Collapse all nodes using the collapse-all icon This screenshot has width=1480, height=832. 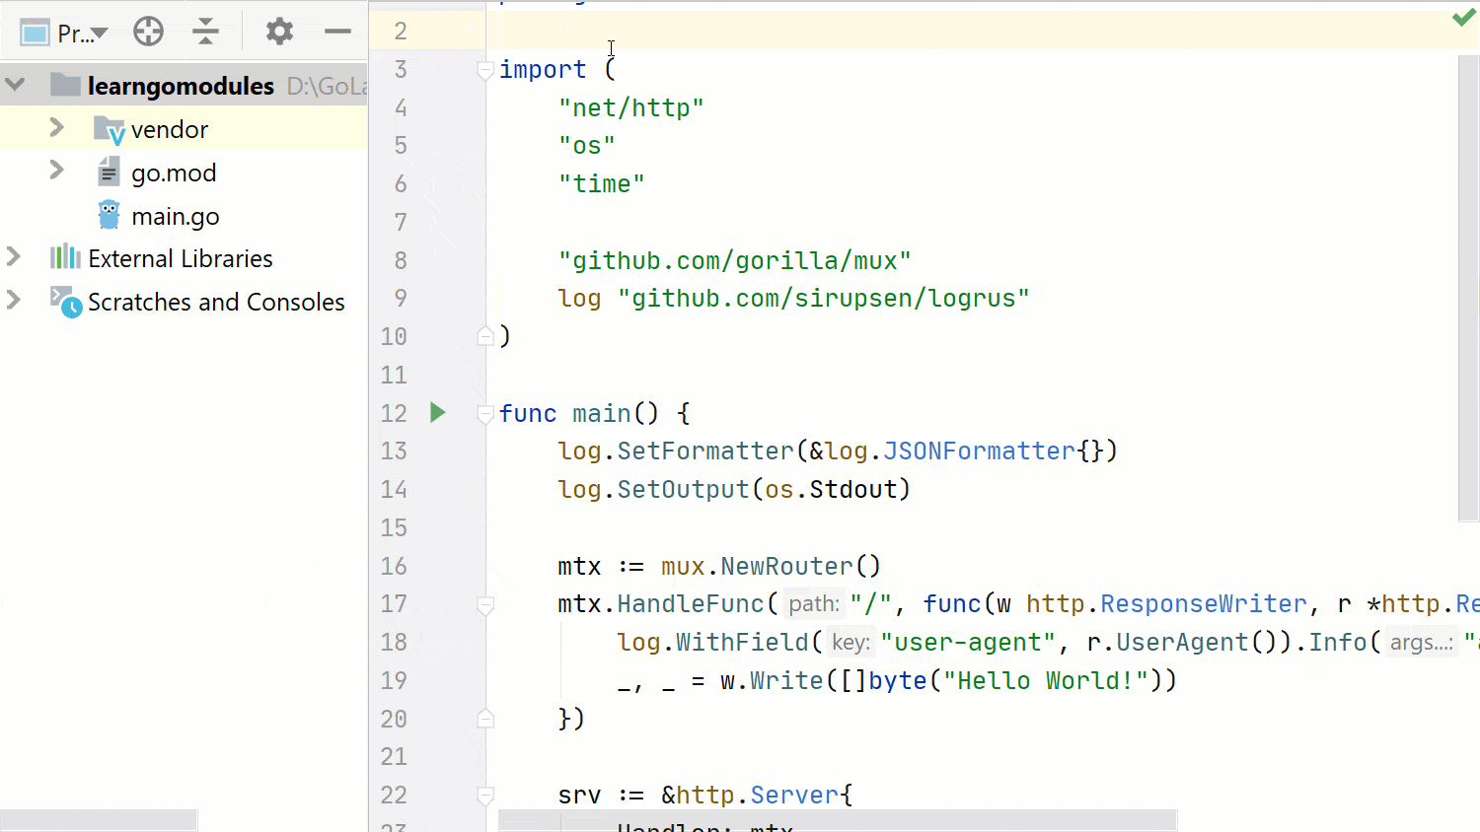[x=205, y=31]
